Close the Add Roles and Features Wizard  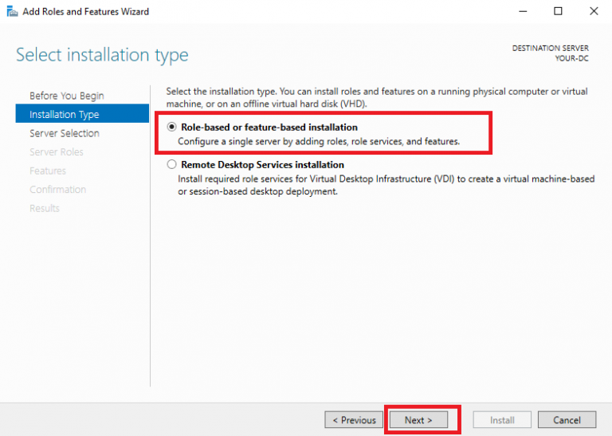click(x=593, y=11)
